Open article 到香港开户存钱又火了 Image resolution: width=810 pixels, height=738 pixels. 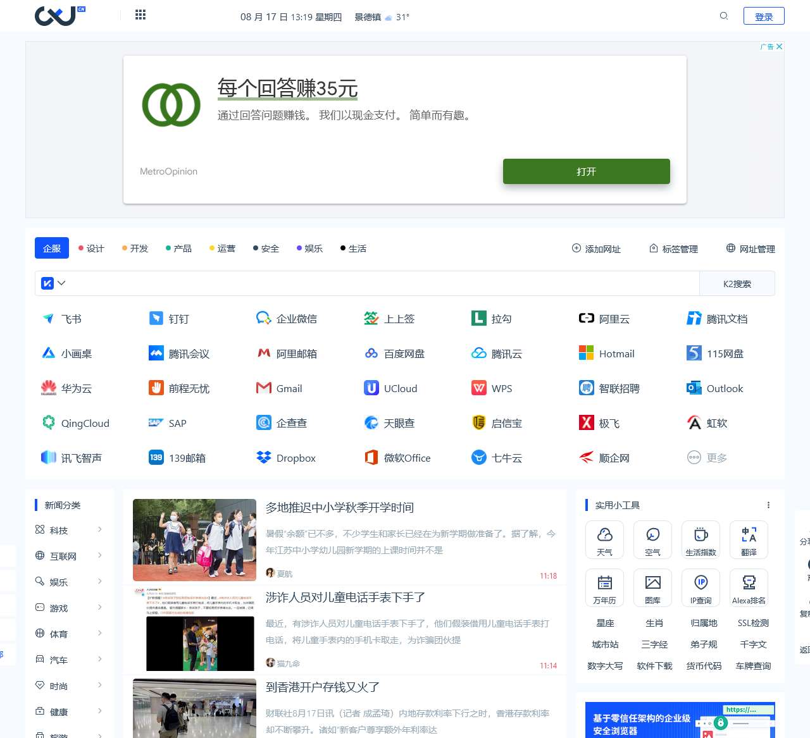323,687
